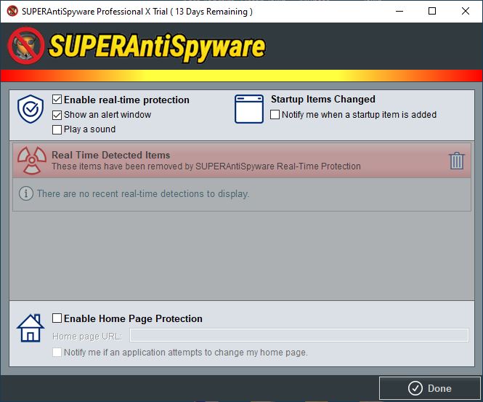
Task: Click the house home page protection icon
Action: pyautogui.click(x=31, y=328)
